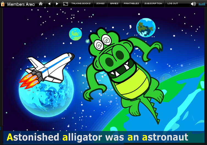Adjust volume level bars
This screenshot has width=207, height=145.
pos(202,4)
